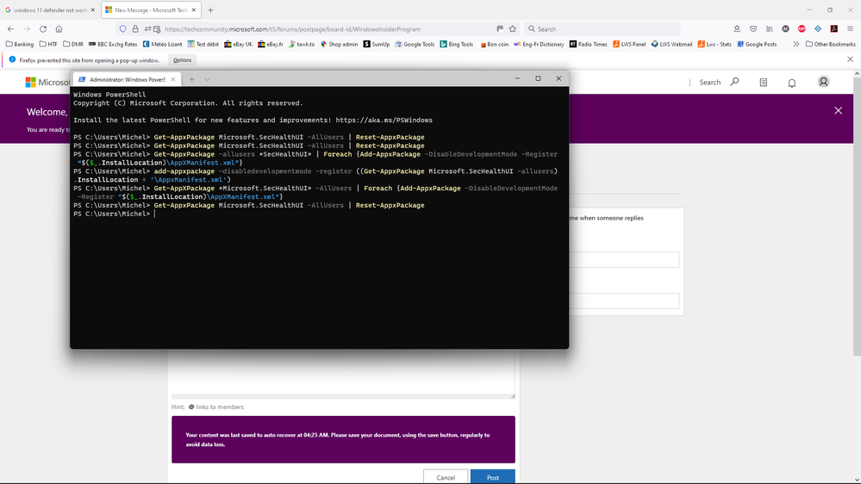Screen dimensions: 861x484
Task: Open Google Tools bookmark
Action: [415, 44]
